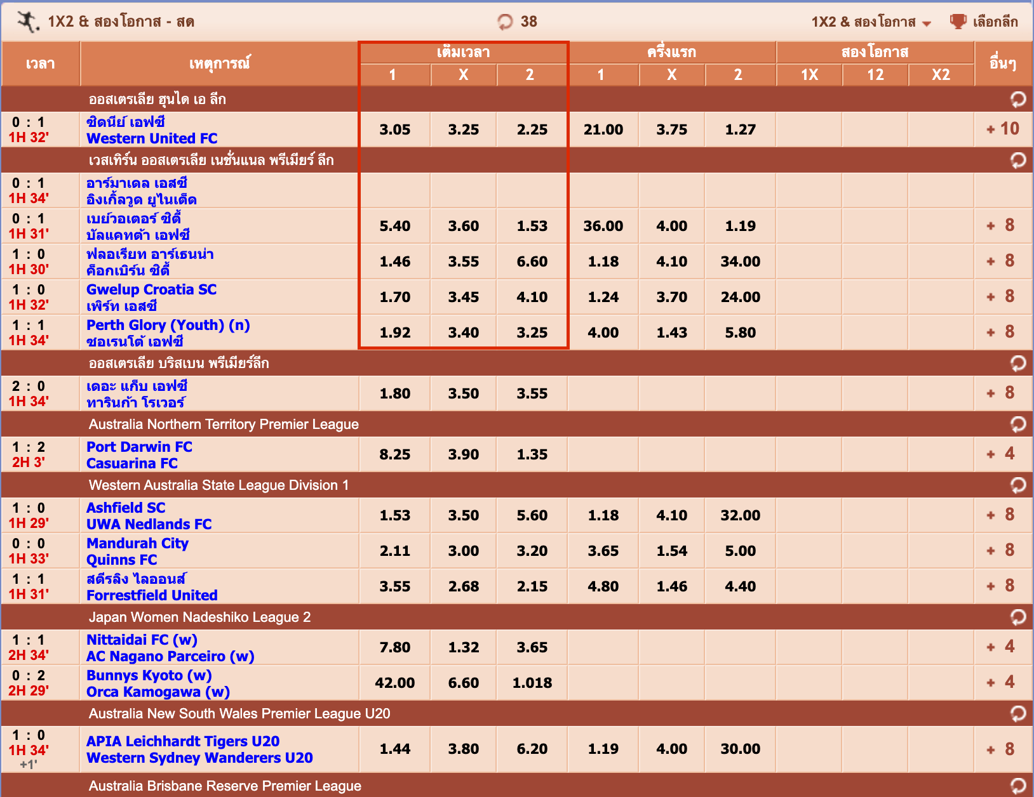
Task: Pick away odds 1.018 for Orca Kamogawa
Action: coord(532,683)
